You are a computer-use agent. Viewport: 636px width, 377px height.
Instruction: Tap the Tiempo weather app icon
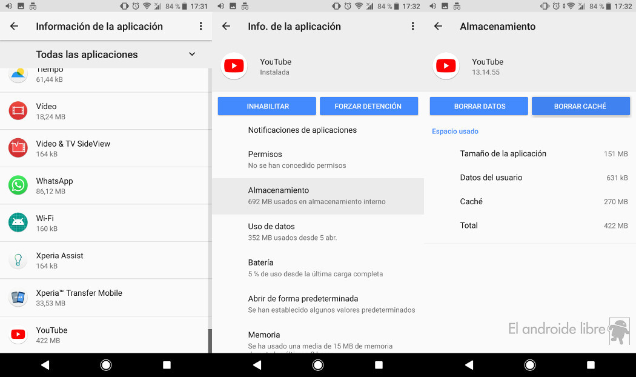point(18,75)
